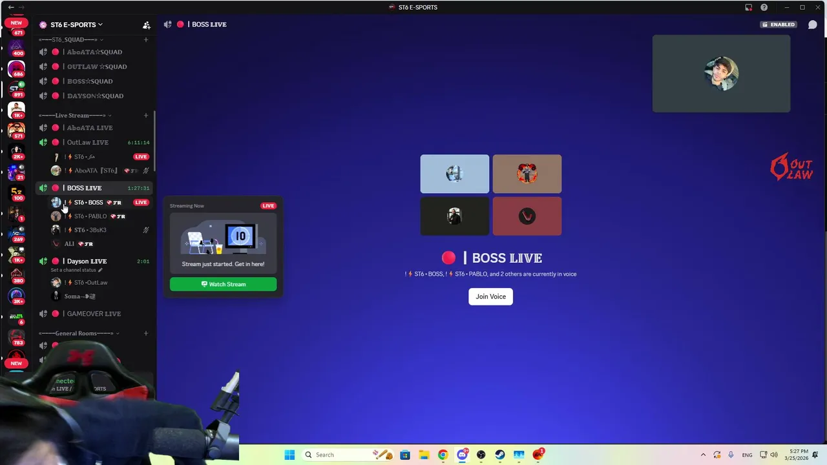Select the red participant avatar tile
The image size is (827, 465).
pyautogui.click(x=527, y=216)
